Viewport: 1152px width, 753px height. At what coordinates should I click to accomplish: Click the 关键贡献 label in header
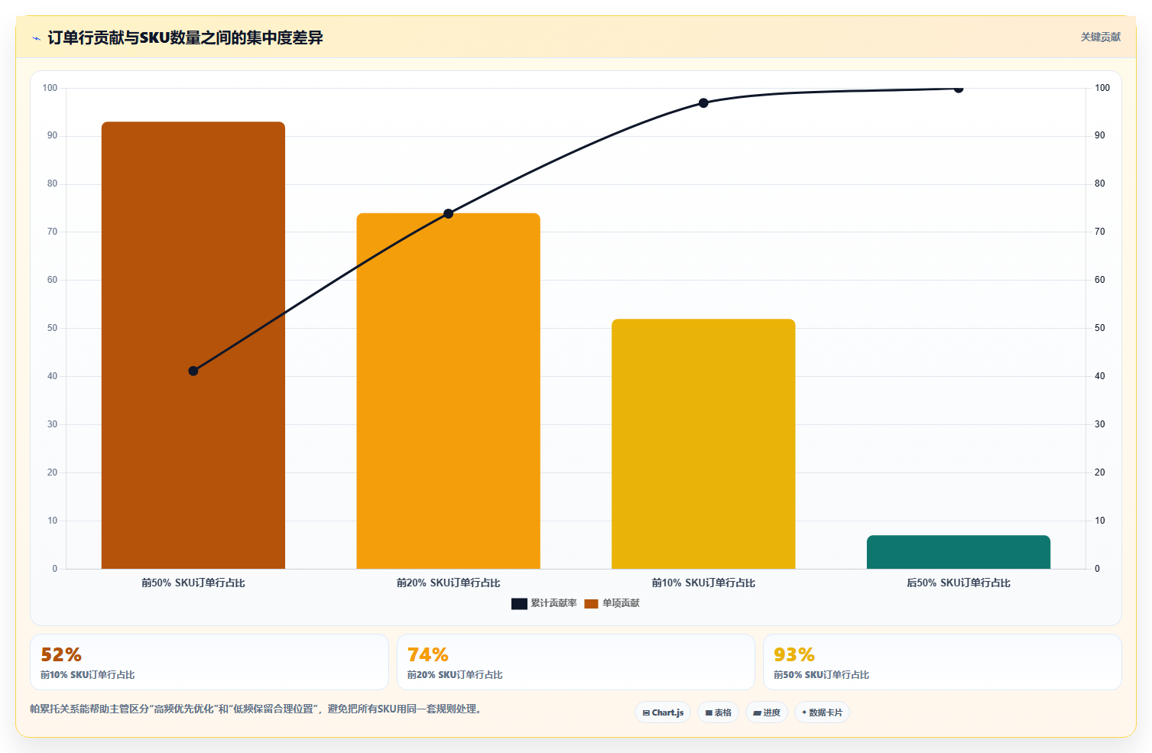1100,37
